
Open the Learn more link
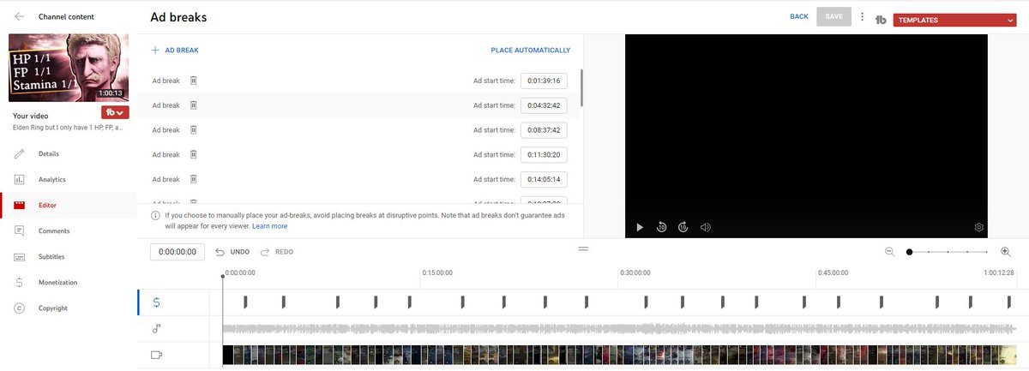click(269, 226)
